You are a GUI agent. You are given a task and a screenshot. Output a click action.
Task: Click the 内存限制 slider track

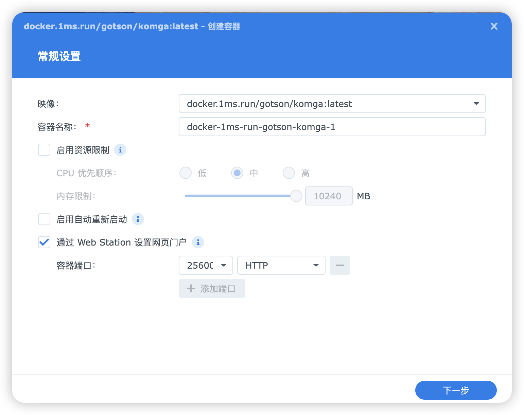click(x=237, y=196)
